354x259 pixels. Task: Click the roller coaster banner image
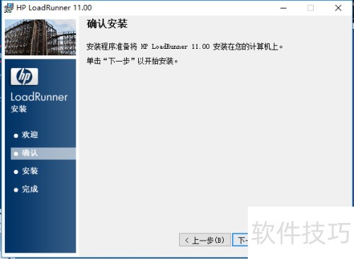click(x=40, y=38)
